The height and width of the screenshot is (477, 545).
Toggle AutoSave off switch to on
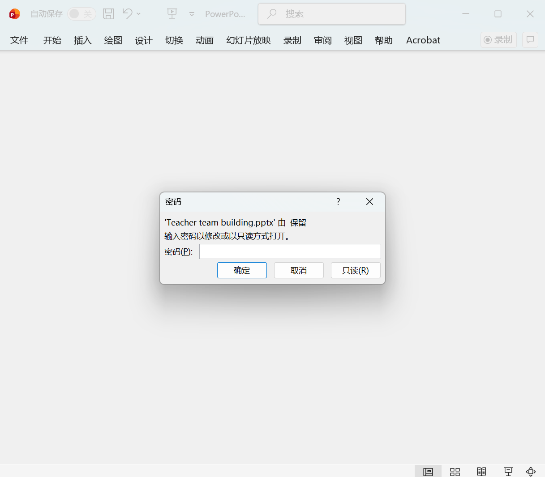[x=82, y=14]
